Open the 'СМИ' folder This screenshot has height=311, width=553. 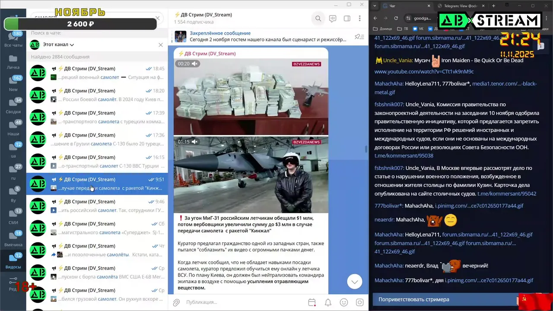click(13, 217)
